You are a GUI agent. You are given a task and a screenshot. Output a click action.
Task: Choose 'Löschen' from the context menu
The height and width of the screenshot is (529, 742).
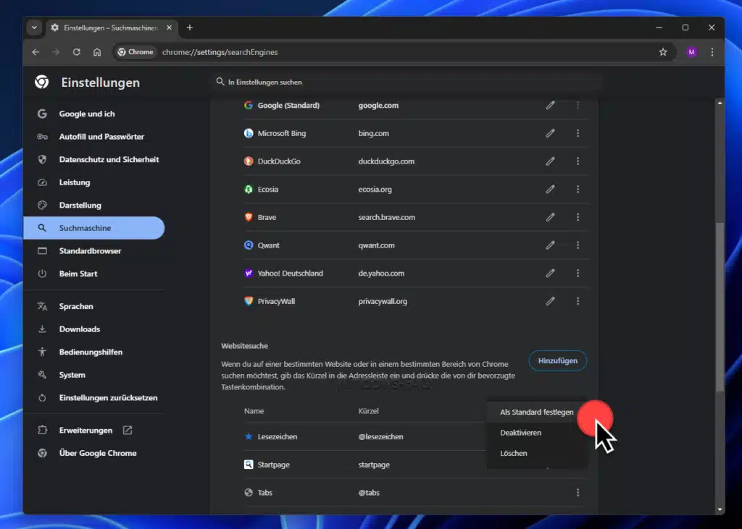[x=537, y=453]
